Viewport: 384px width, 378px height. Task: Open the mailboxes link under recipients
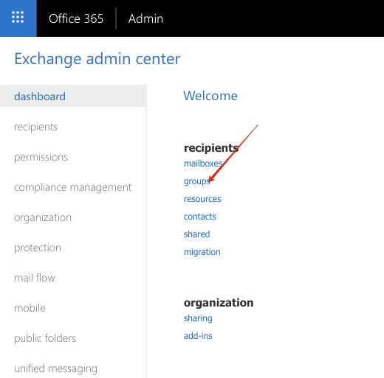(x=203, y=164)
